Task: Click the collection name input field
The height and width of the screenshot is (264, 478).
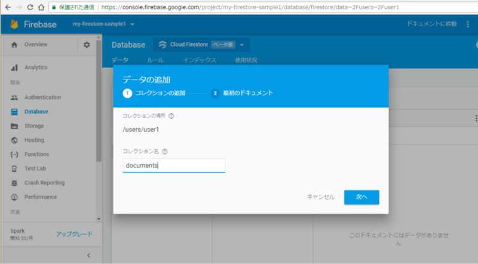Action: pyautogui.click(x=174, y=165)
